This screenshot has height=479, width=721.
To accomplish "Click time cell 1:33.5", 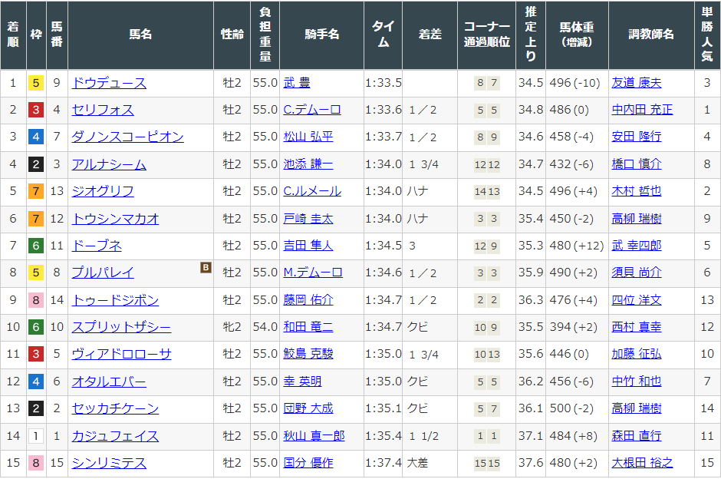I will (x=384, y=83).
